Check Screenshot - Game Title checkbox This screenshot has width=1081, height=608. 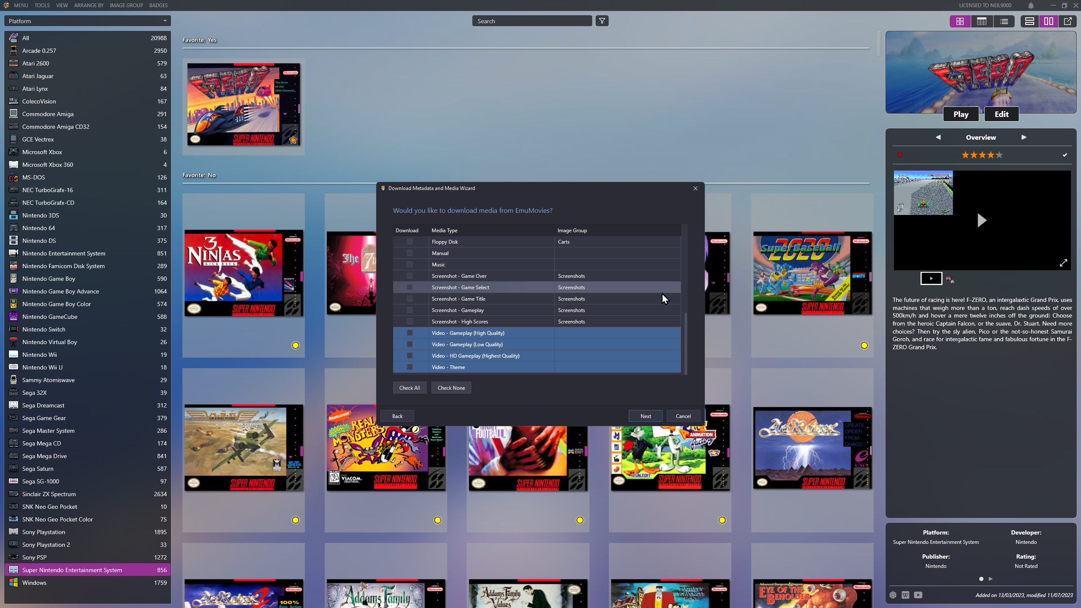pos(410,299)
